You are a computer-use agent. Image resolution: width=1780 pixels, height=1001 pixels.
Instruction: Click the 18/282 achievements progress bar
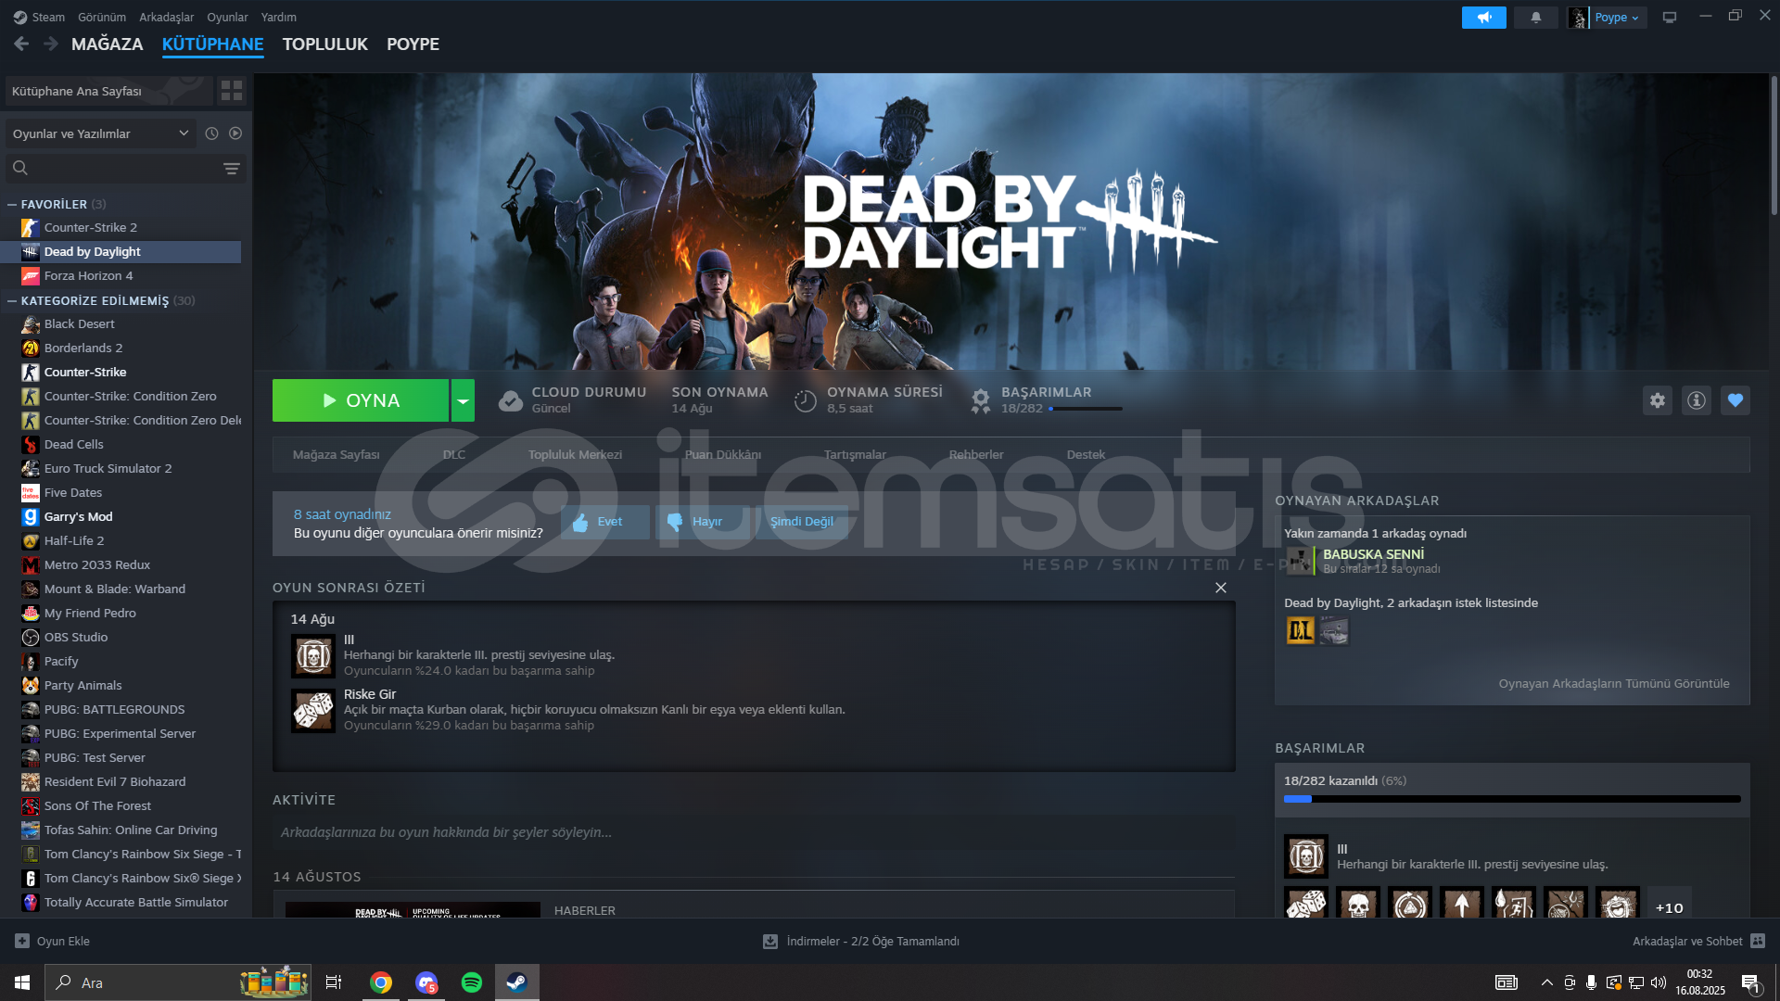tap(1512, 798)
